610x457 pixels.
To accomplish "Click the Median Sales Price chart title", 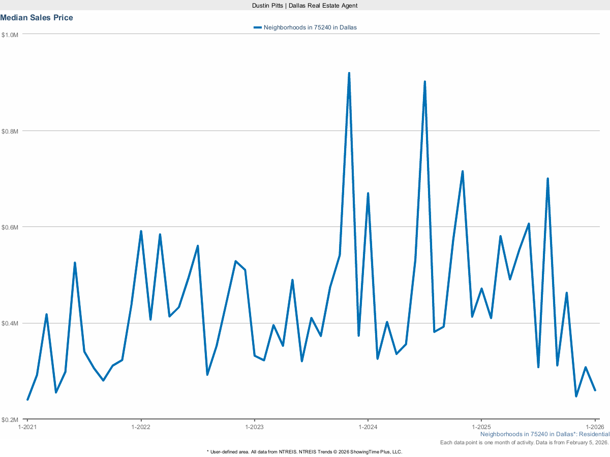I will 37,18.
